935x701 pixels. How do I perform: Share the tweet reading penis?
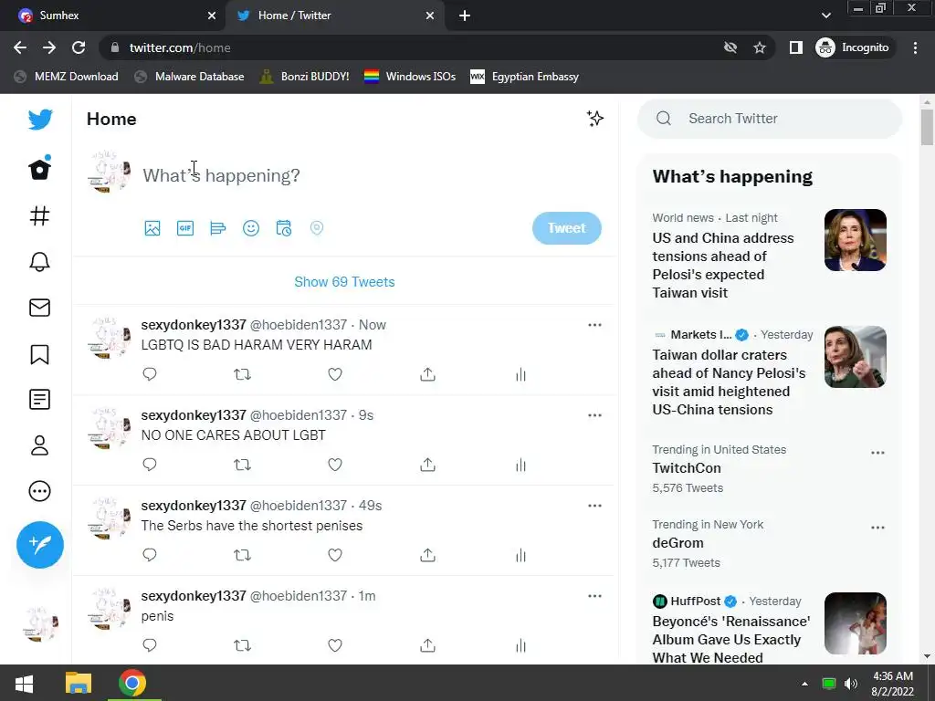coord(427,645)
